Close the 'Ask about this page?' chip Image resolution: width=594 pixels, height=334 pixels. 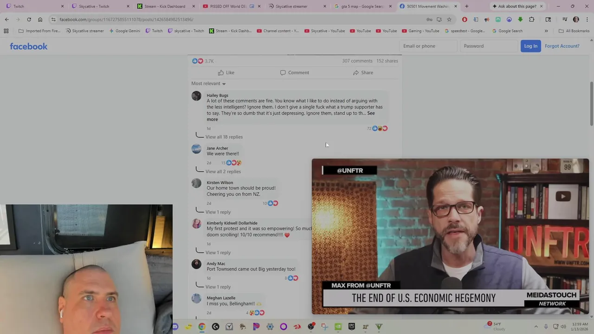(x=541, y=6)
